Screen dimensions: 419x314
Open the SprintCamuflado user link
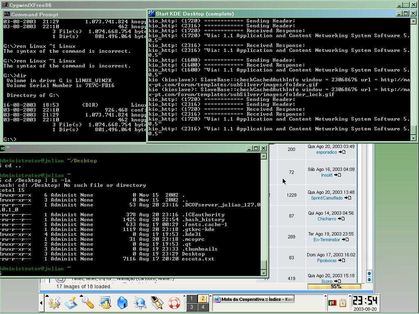pyautogui.click(x=327, y=198)
